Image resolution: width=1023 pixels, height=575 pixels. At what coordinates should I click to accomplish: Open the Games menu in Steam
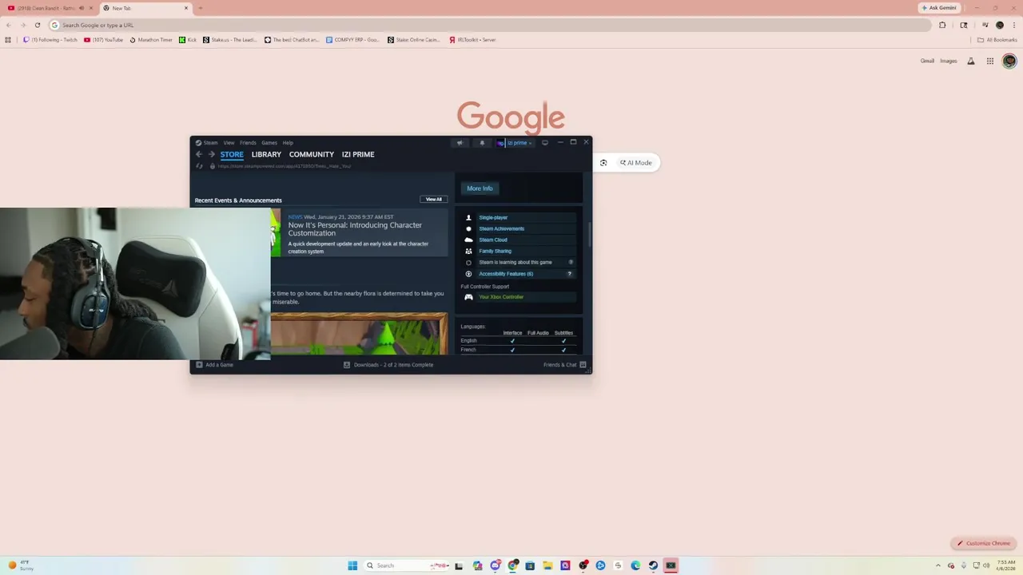point(269,143)
